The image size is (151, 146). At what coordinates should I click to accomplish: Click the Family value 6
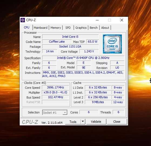pyautogui.click(x=49, y=63)
